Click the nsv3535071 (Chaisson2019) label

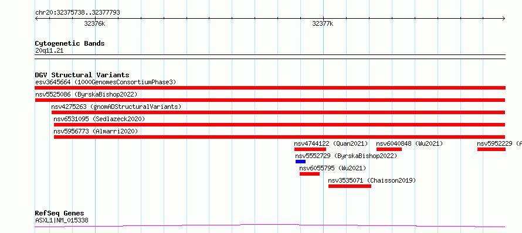coord(372,180)
